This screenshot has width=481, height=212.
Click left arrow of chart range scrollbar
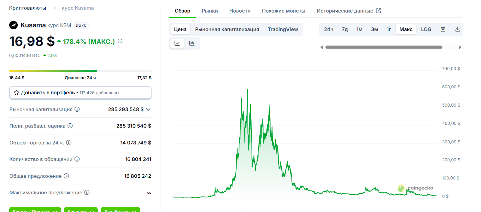(x=322, y=47)
